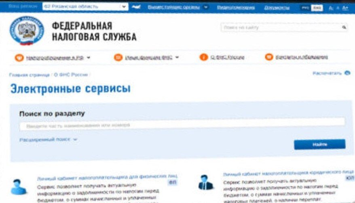Open Документы link in top bar
355x203 pixels.
click(277, 8)
